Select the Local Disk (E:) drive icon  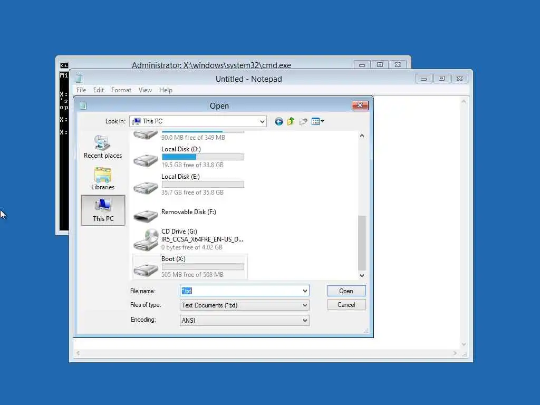[146, 187]
